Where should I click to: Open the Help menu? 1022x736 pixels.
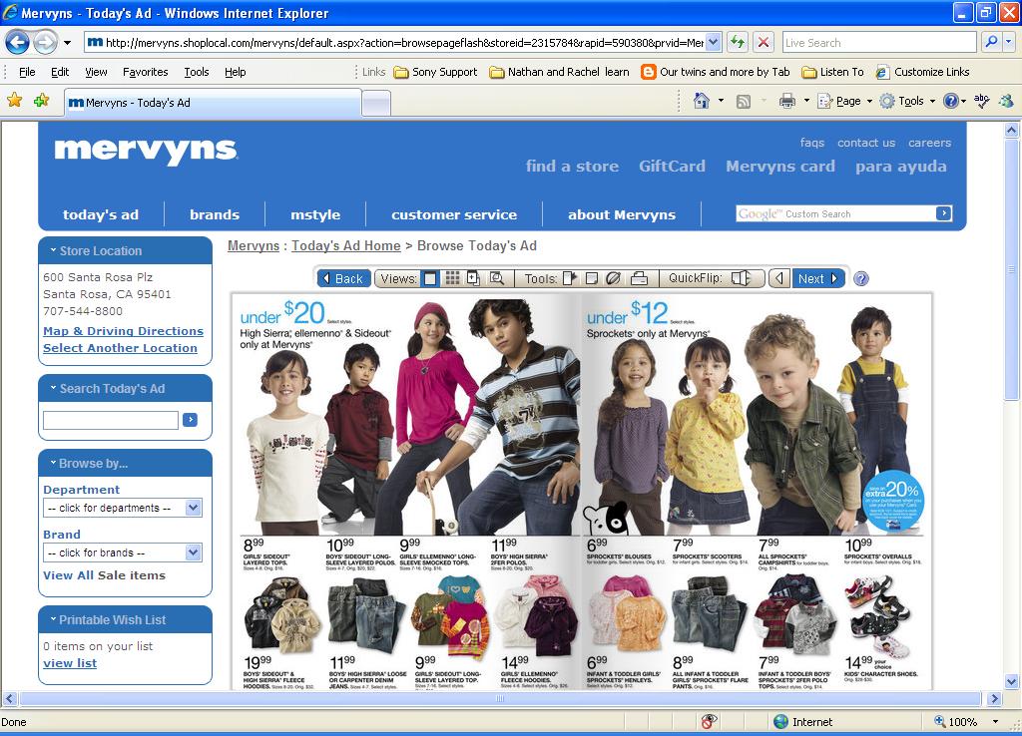236,72
